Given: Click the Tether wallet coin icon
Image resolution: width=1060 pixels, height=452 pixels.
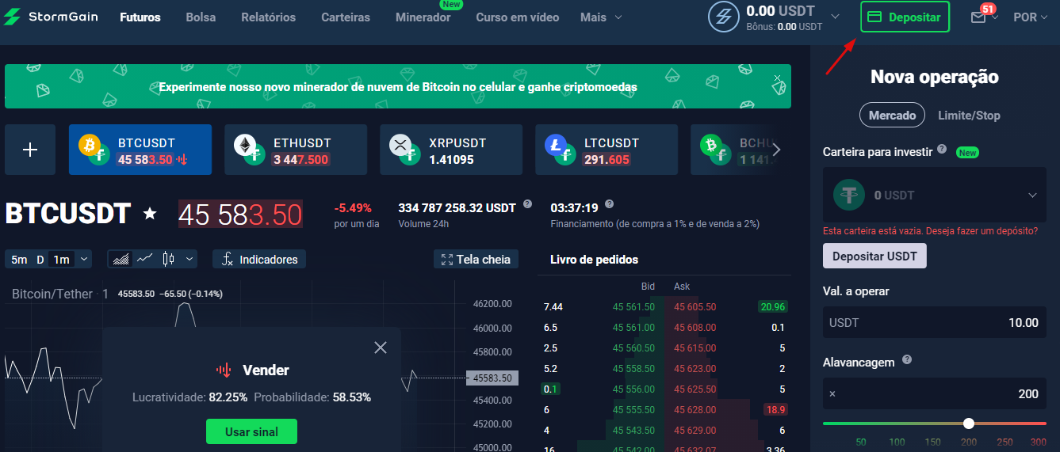Looking at the screenshot, I should pos(849,195).
